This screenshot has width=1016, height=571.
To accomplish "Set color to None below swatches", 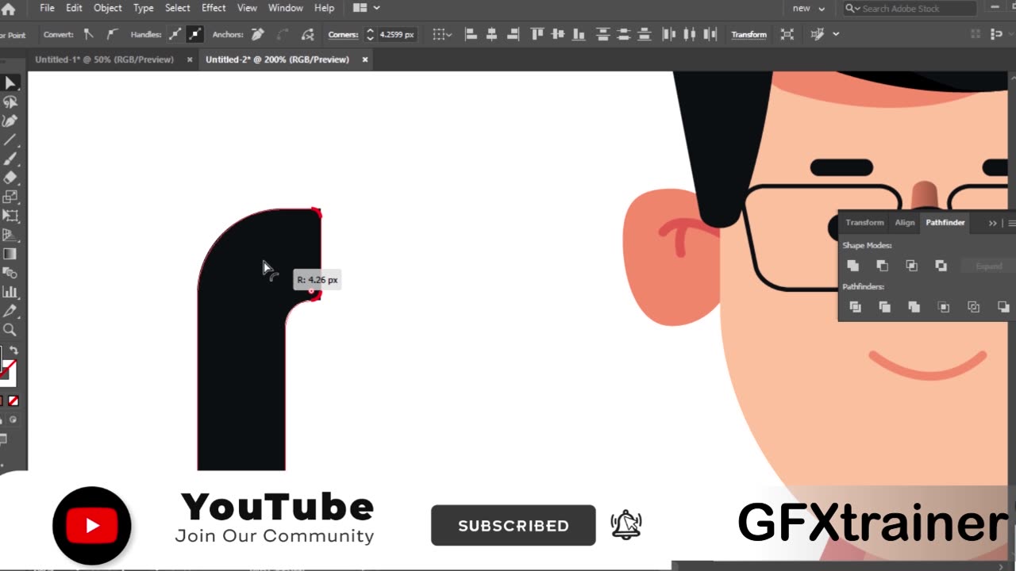I will click(x=13, y=401).
